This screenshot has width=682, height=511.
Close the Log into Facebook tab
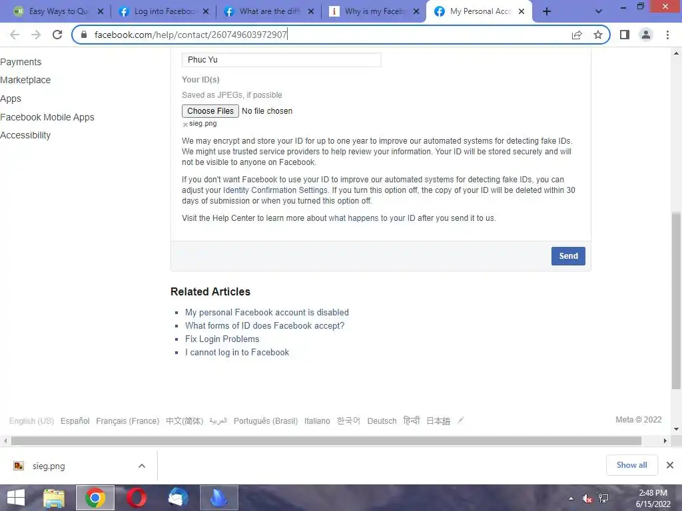pyautogui.click(x=206, y=12)
